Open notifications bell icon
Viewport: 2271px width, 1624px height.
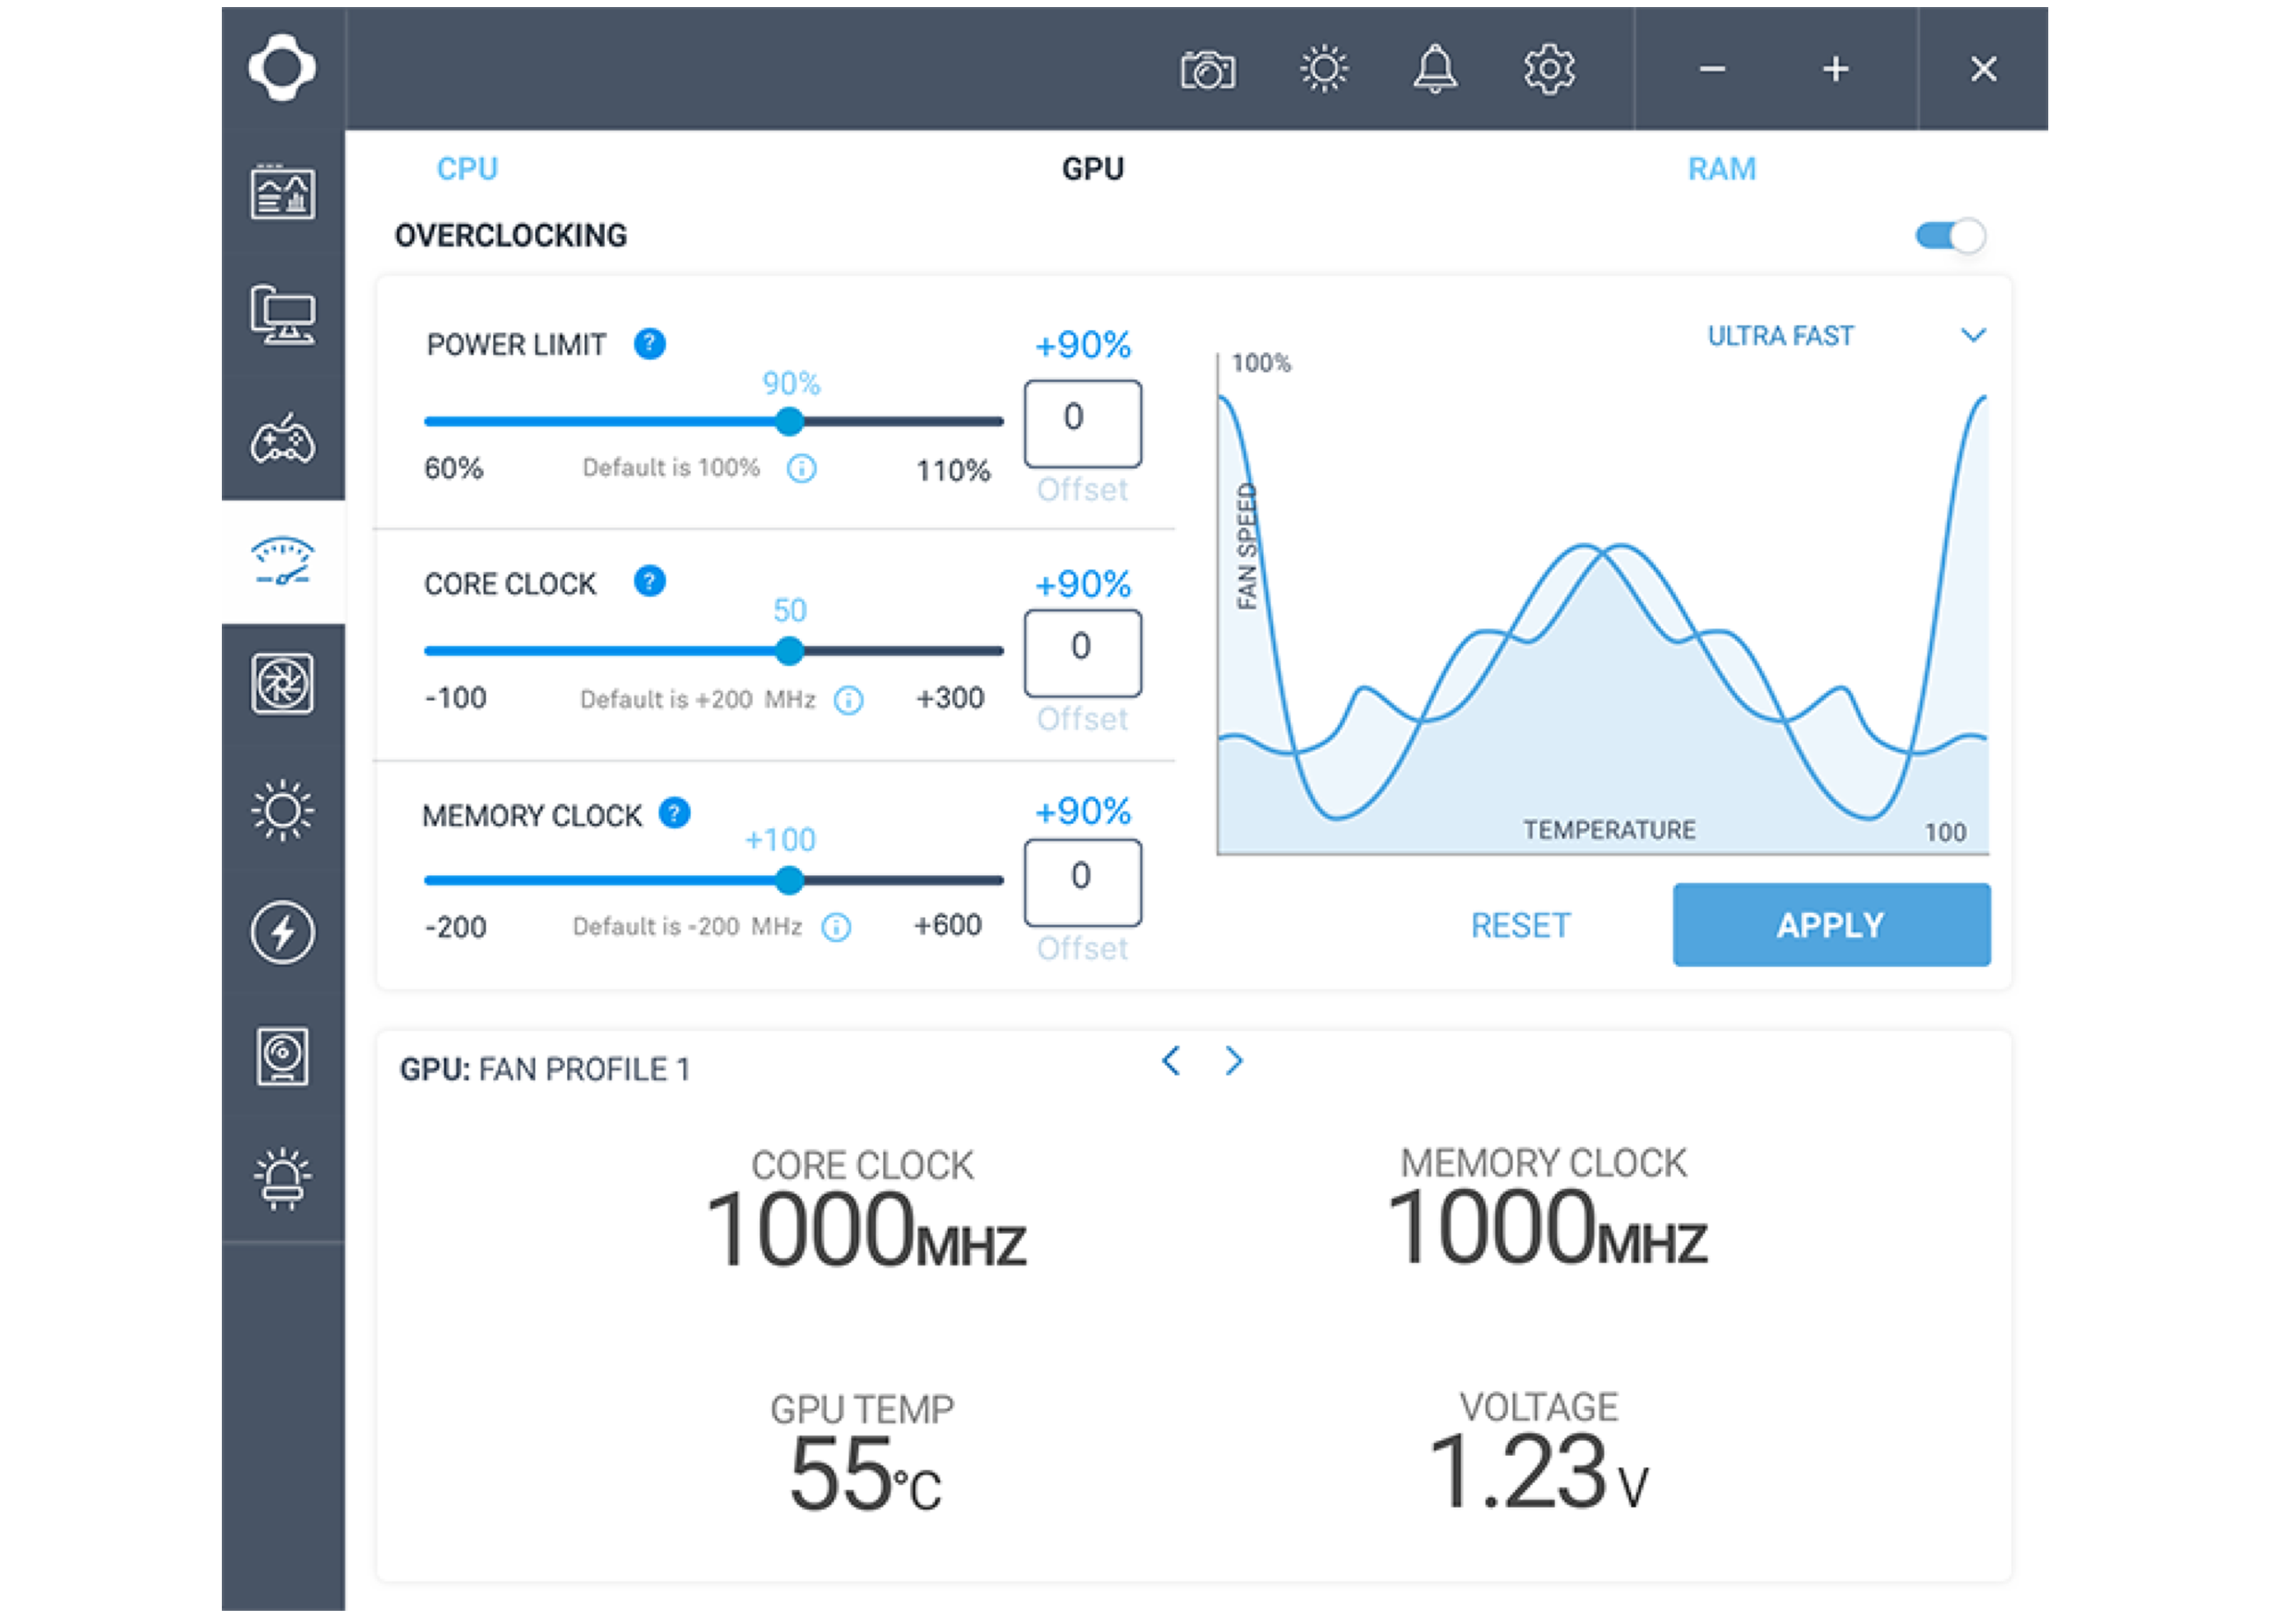(1434, 70)
